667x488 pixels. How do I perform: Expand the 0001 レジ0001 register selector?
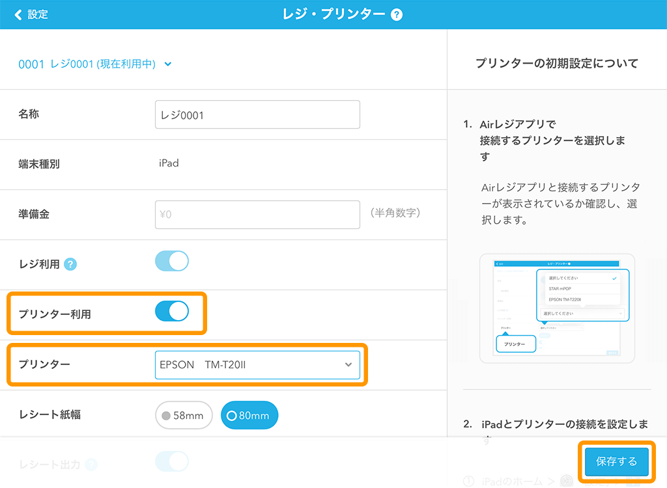(x=95, y=64)
